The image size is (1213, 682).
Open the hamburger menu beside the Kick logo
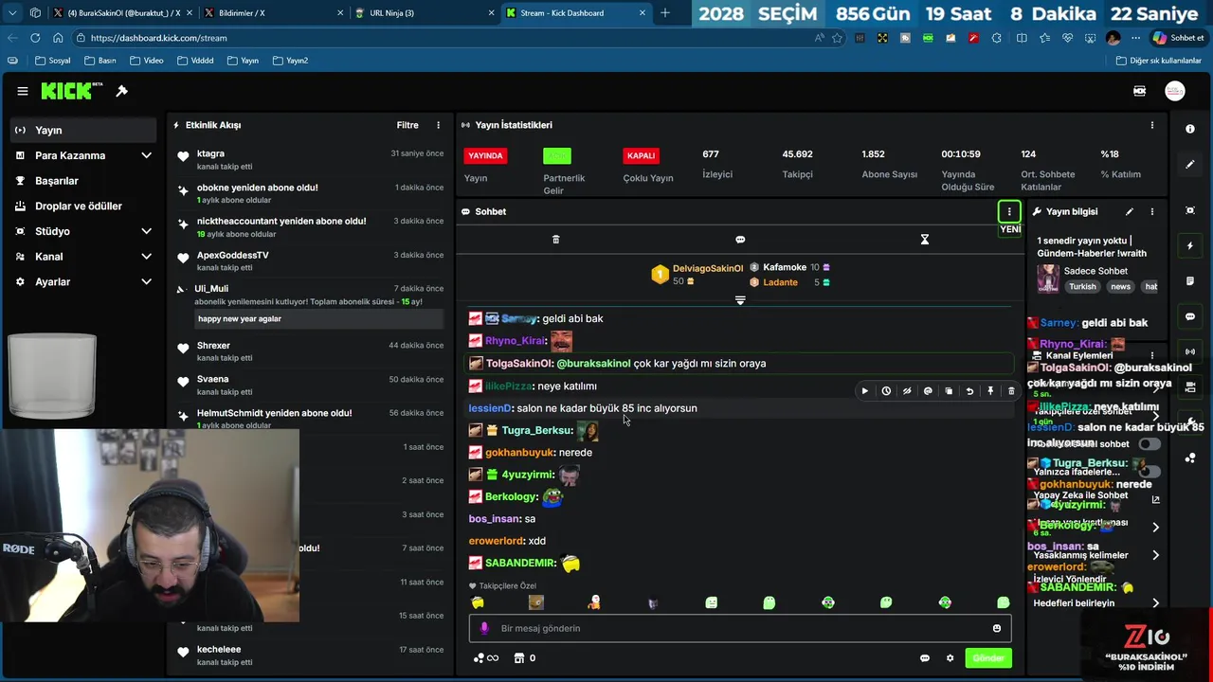tap(22, 91)
